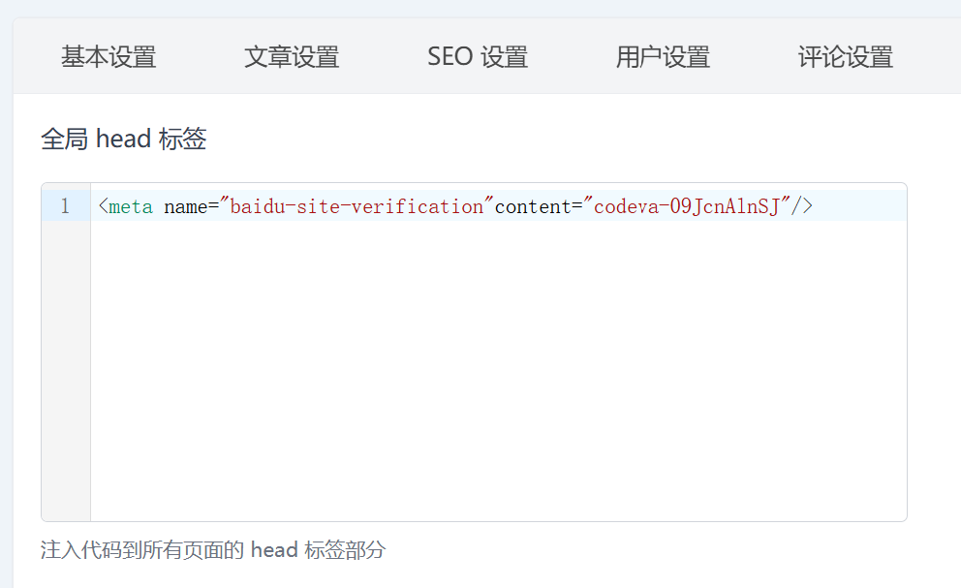961x588 pixels.
Task: Click the blank end of highlighted line 1
Action: point(859,205)
